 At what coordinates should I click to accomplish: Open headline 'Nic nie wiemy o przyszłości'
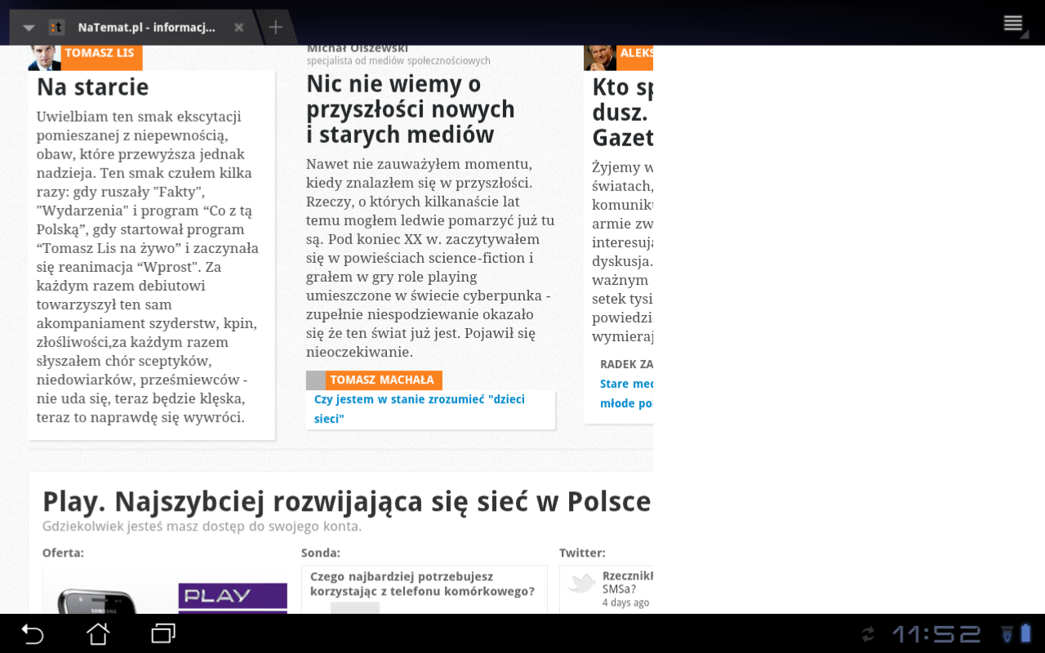411,109
